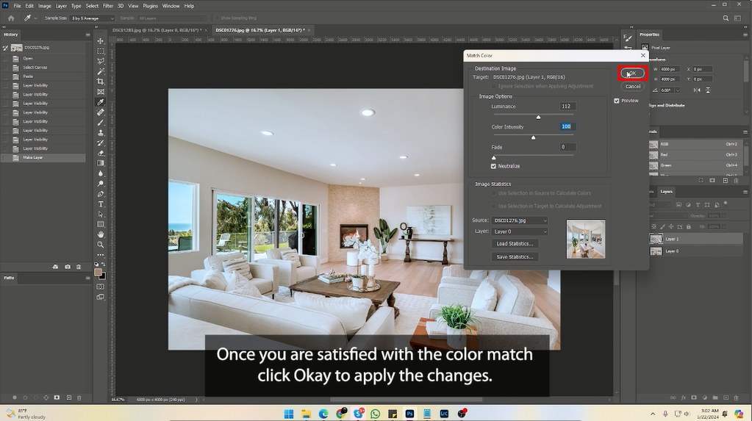Viewport: 752px width, 421px height.
Task: Open the Sample Size dropdown
Action: tap(92, 18)
